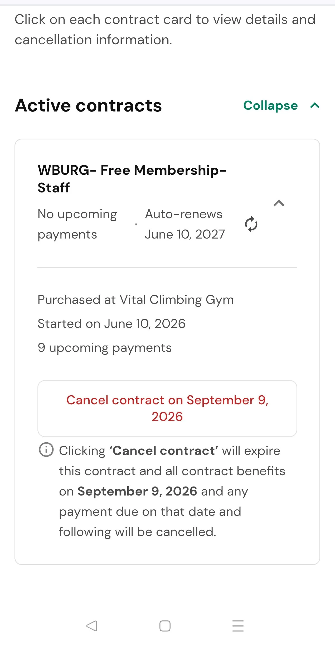Tap Purchased at Vital Climbing Gym line
This screenshot has height=646, width=335.
click(136, 300)
